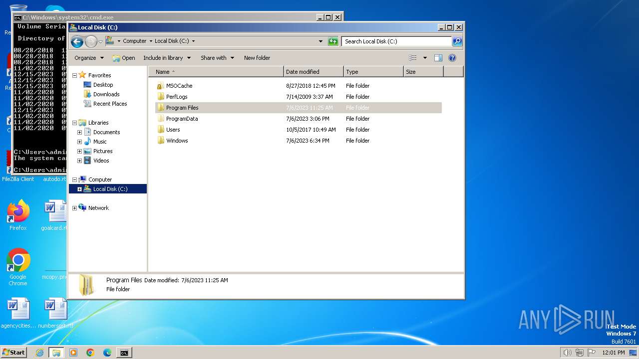Click the cmd.exe window title bar
The width and height of the screenshot is (639, 359).
point(165,17)
